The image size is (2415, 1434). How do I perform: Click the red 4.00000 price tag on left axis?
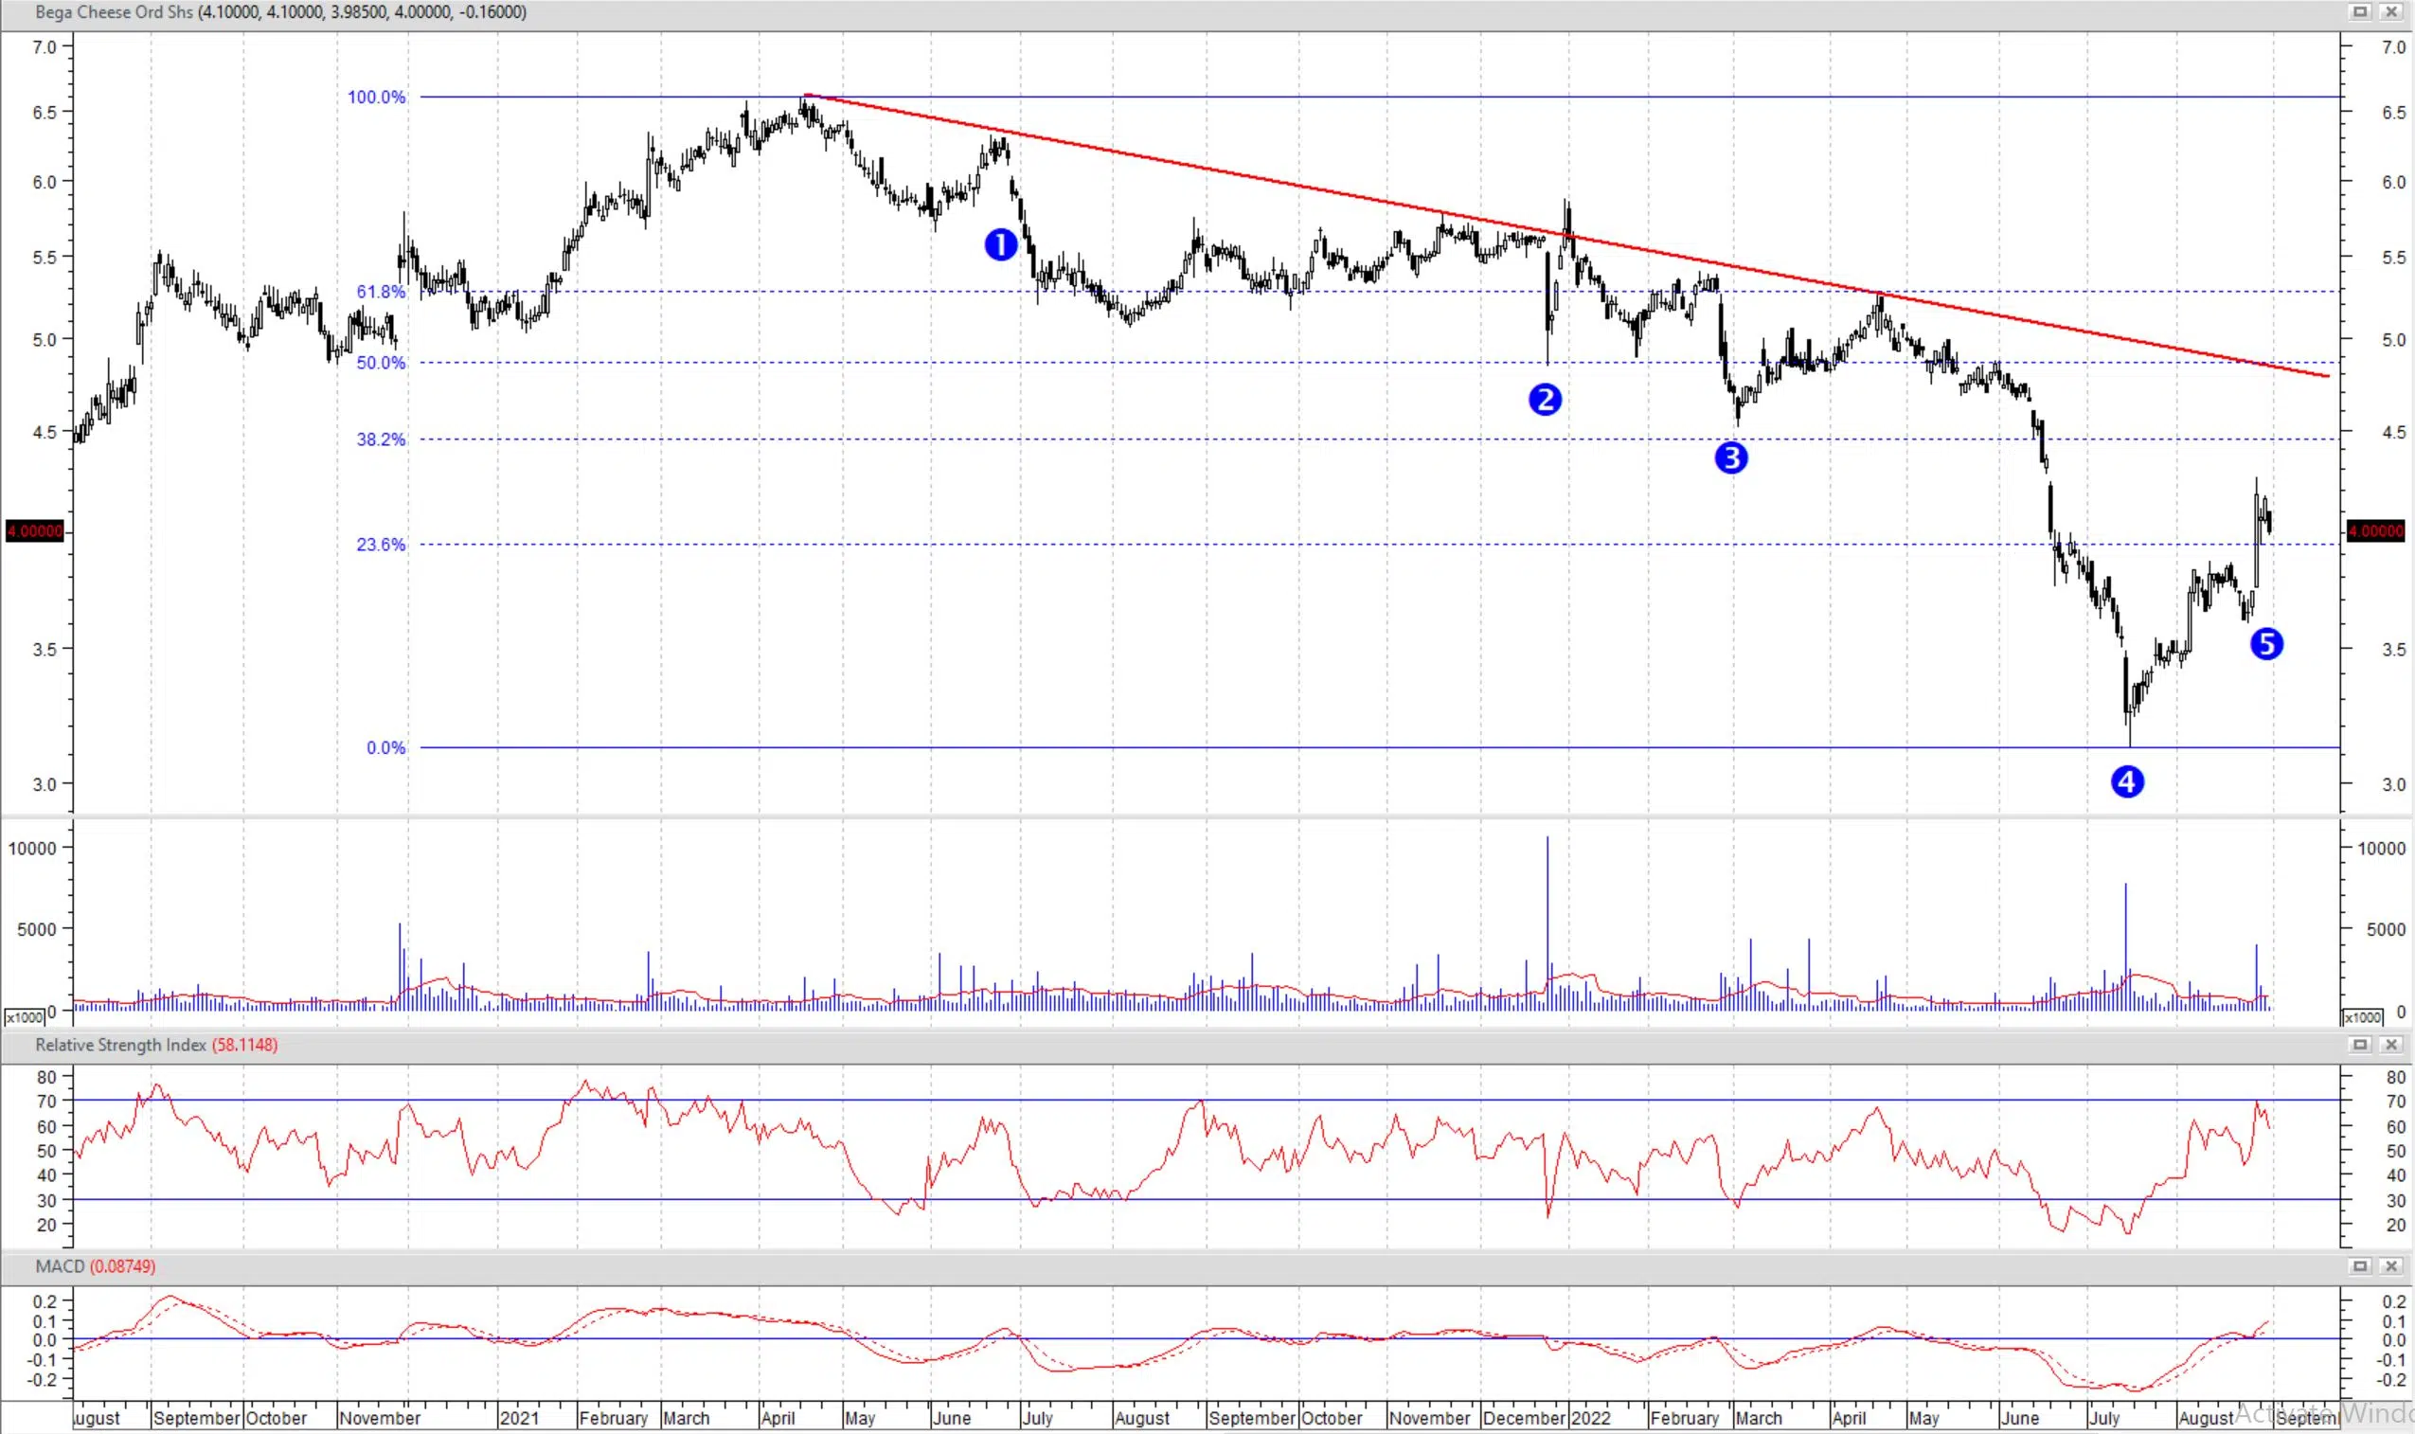point(35,530)
